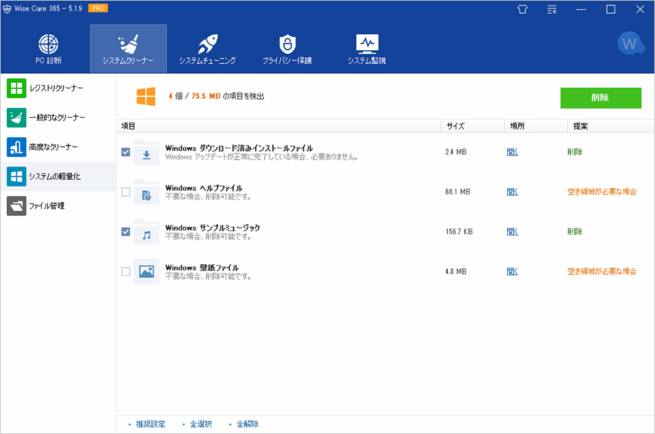Click 推奨設定 link at bottom
This screenshot has height=434, width=655.
(151, 424)
